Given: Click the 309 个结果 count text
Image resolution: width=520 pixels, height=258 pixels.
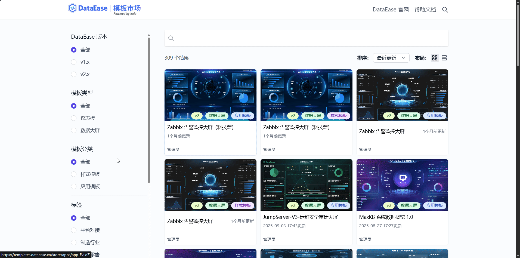Looking at the screenshot, I should click(177, 58).
